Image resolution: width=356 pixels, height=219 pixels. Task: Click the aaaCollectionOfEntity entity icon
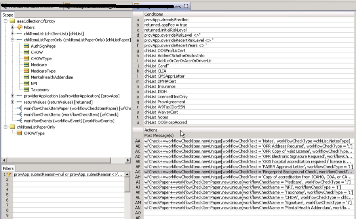(x=13, y=21)
